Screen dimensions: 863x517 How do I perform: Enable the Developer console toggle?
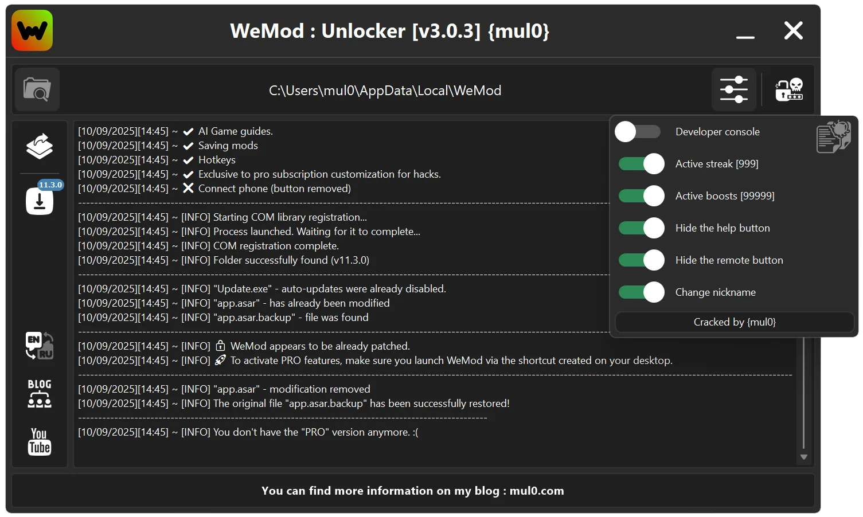638,131
